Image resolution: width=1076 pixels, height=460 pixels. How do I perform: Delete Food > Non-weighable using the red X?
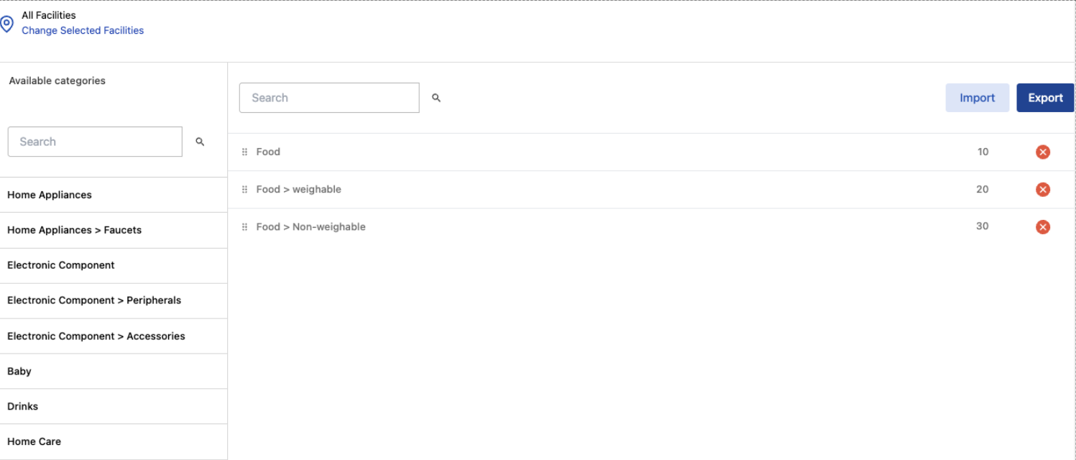pyautogui.click(x=1043, y=226)
